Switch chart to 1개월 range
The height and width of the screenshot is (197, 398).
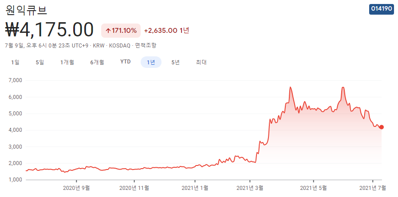pyautogui.click(x=67, y=62)
